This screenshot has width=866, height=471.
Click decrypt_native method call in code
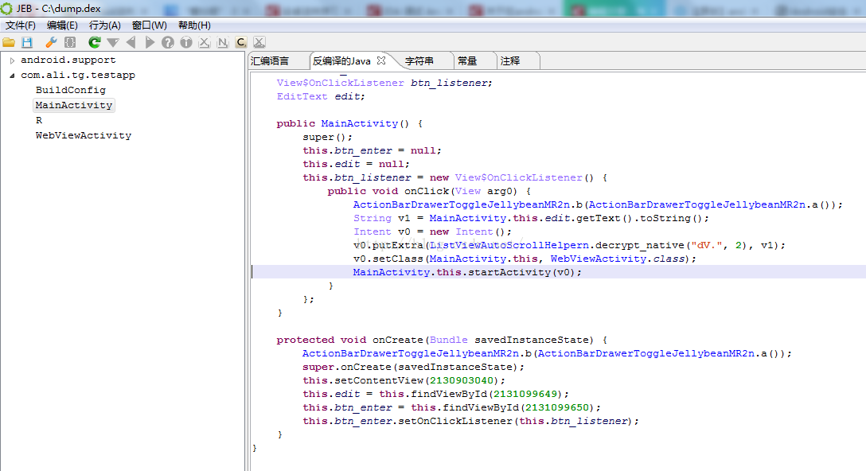(640, 245)
